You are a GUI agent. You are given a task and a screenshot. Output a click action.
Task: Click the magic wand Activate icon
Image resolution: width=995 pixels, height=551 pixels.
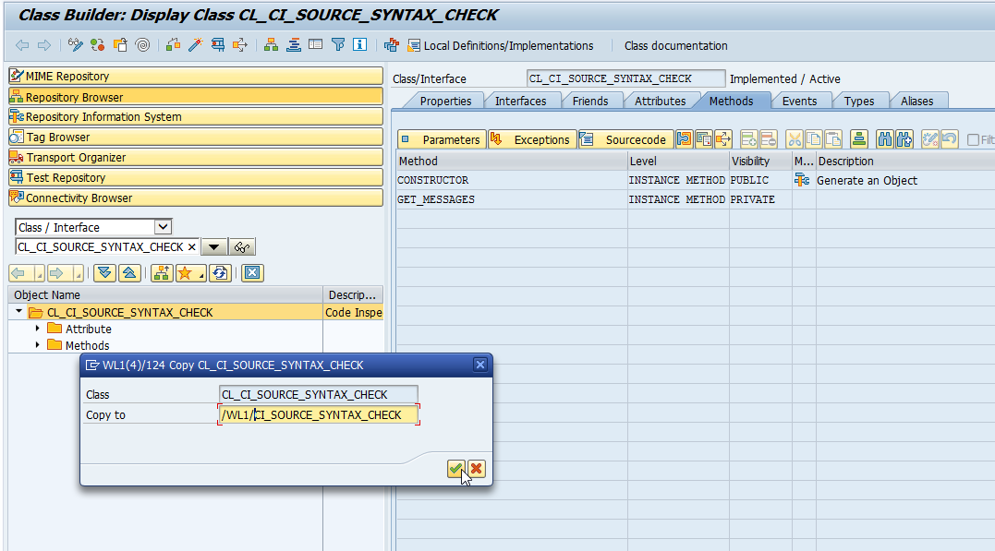(x=195, y=45)
